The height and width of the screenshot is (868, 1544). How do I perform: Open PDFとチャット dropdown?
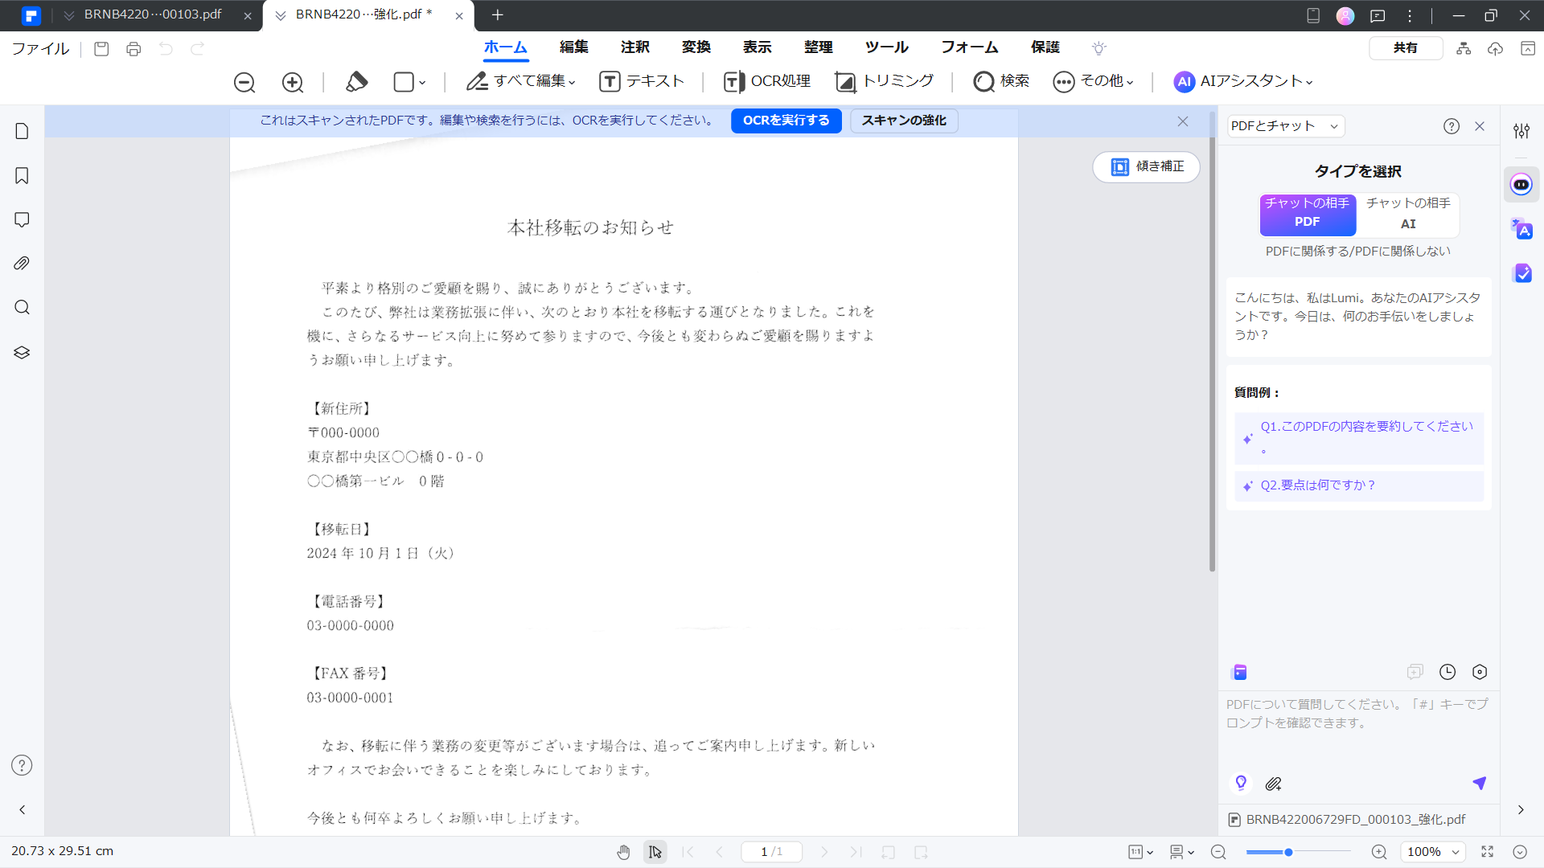[x=1285, y=126]
